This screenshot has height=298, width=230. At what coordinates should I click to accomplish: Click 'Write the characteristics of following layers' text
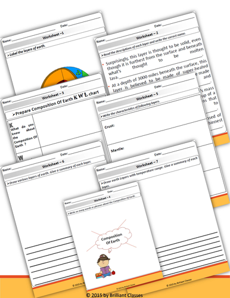tap(130, 109)
